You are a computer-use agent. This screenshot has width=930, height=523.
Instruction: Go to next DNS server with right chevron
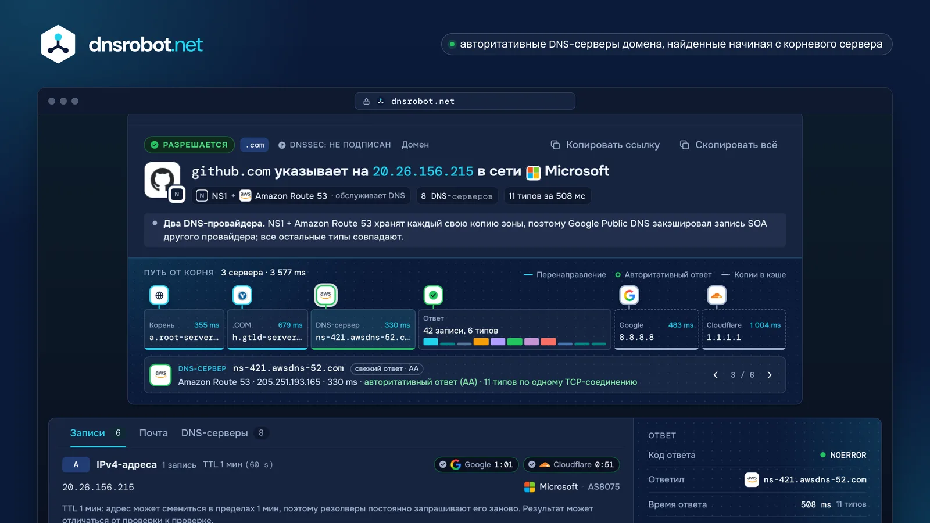point(770,375)
